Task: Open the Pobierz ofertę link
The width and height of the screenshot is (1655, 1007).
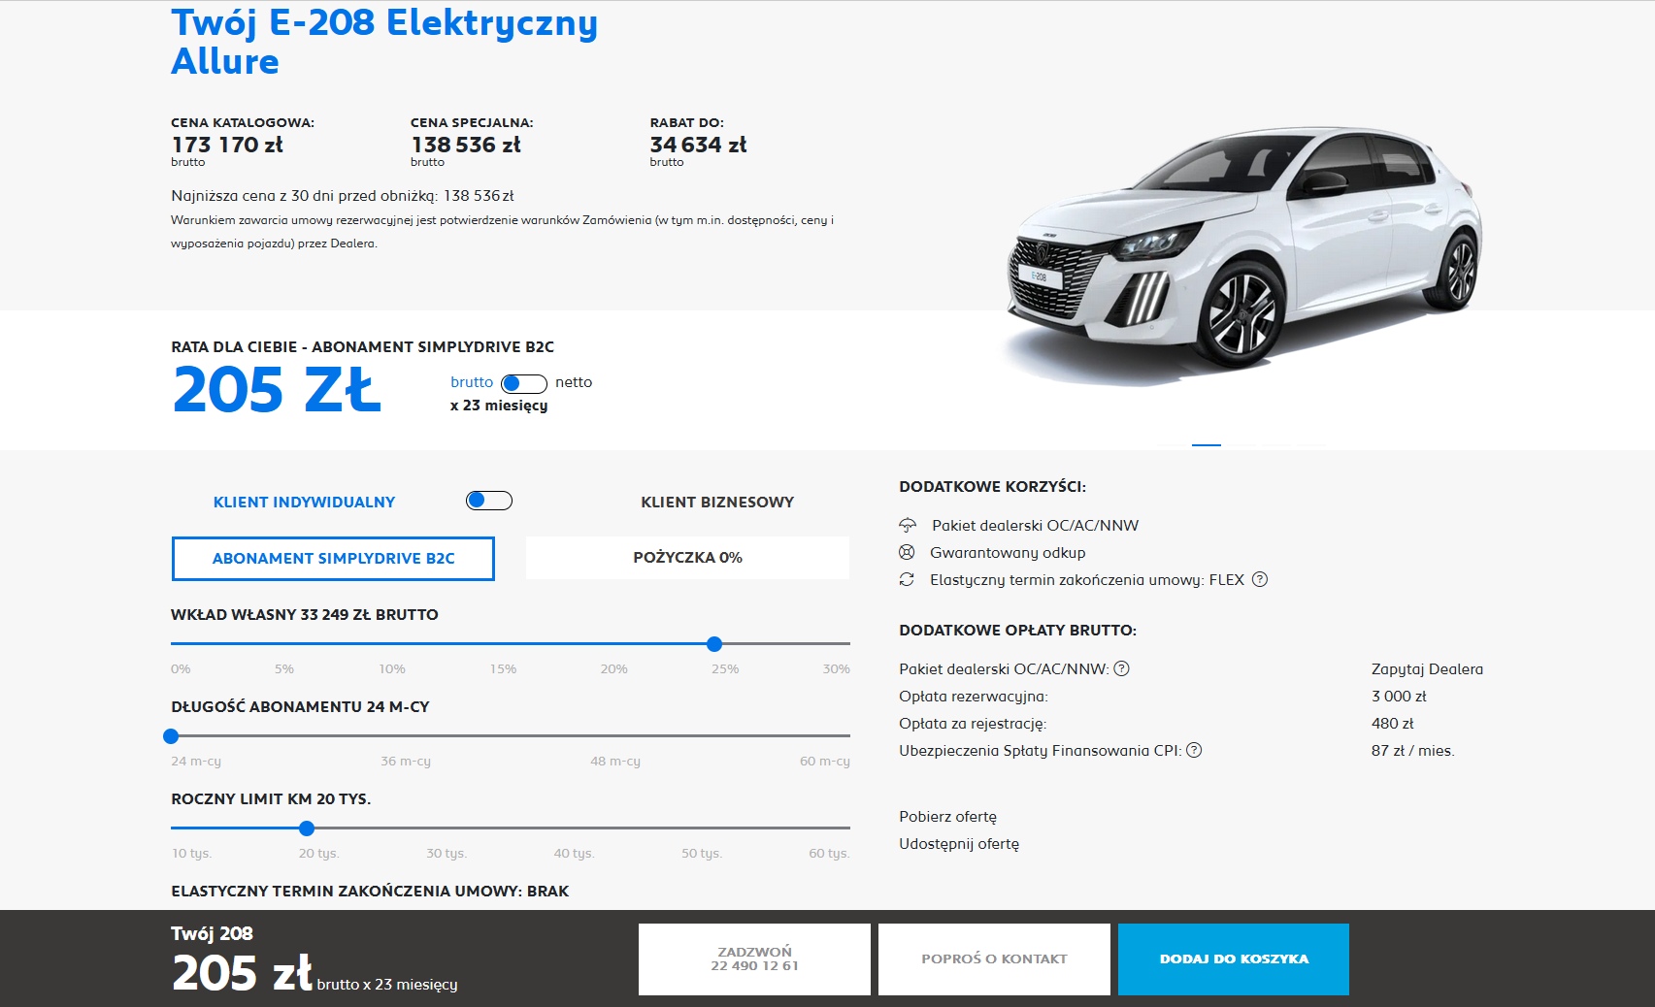Action: click(947, 817)
